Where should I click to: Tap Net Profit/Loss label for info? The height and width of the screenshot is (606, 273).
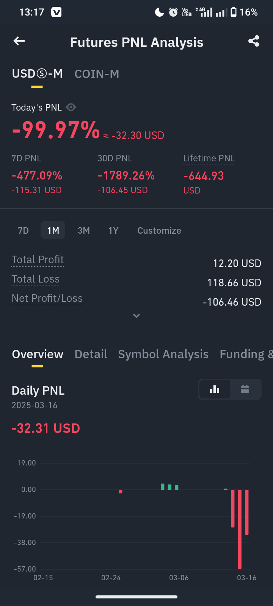[47, 298]
